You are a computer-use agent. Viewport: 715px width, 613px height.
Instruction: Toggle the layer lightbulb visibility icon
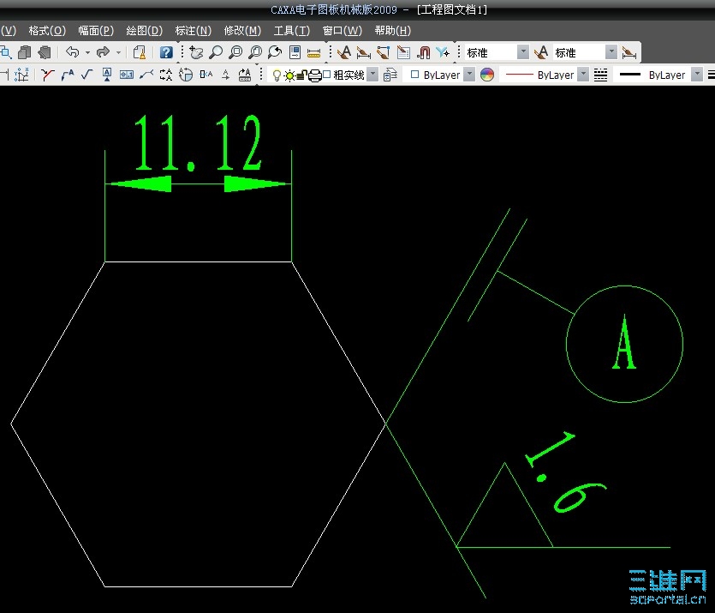coord(277,75)
